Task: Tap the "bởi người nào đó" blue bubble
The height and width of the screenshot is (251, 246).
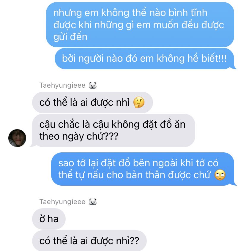Action: 144,59
